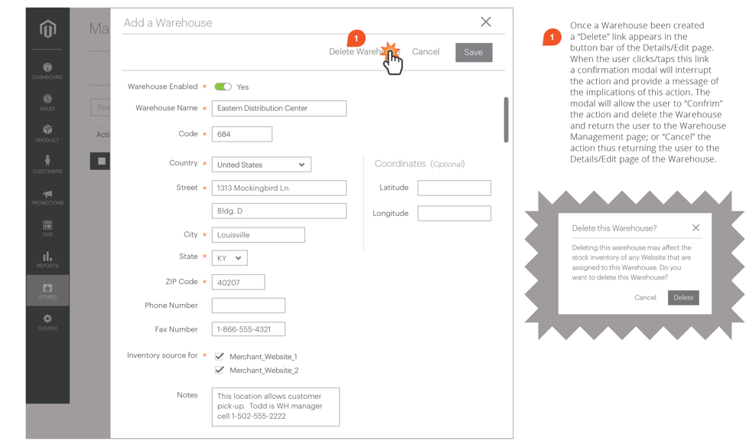Expand the Country dropdown
The width and height of the screenshot is (746, 448).
pyautogui.click(x=261, y=165)
